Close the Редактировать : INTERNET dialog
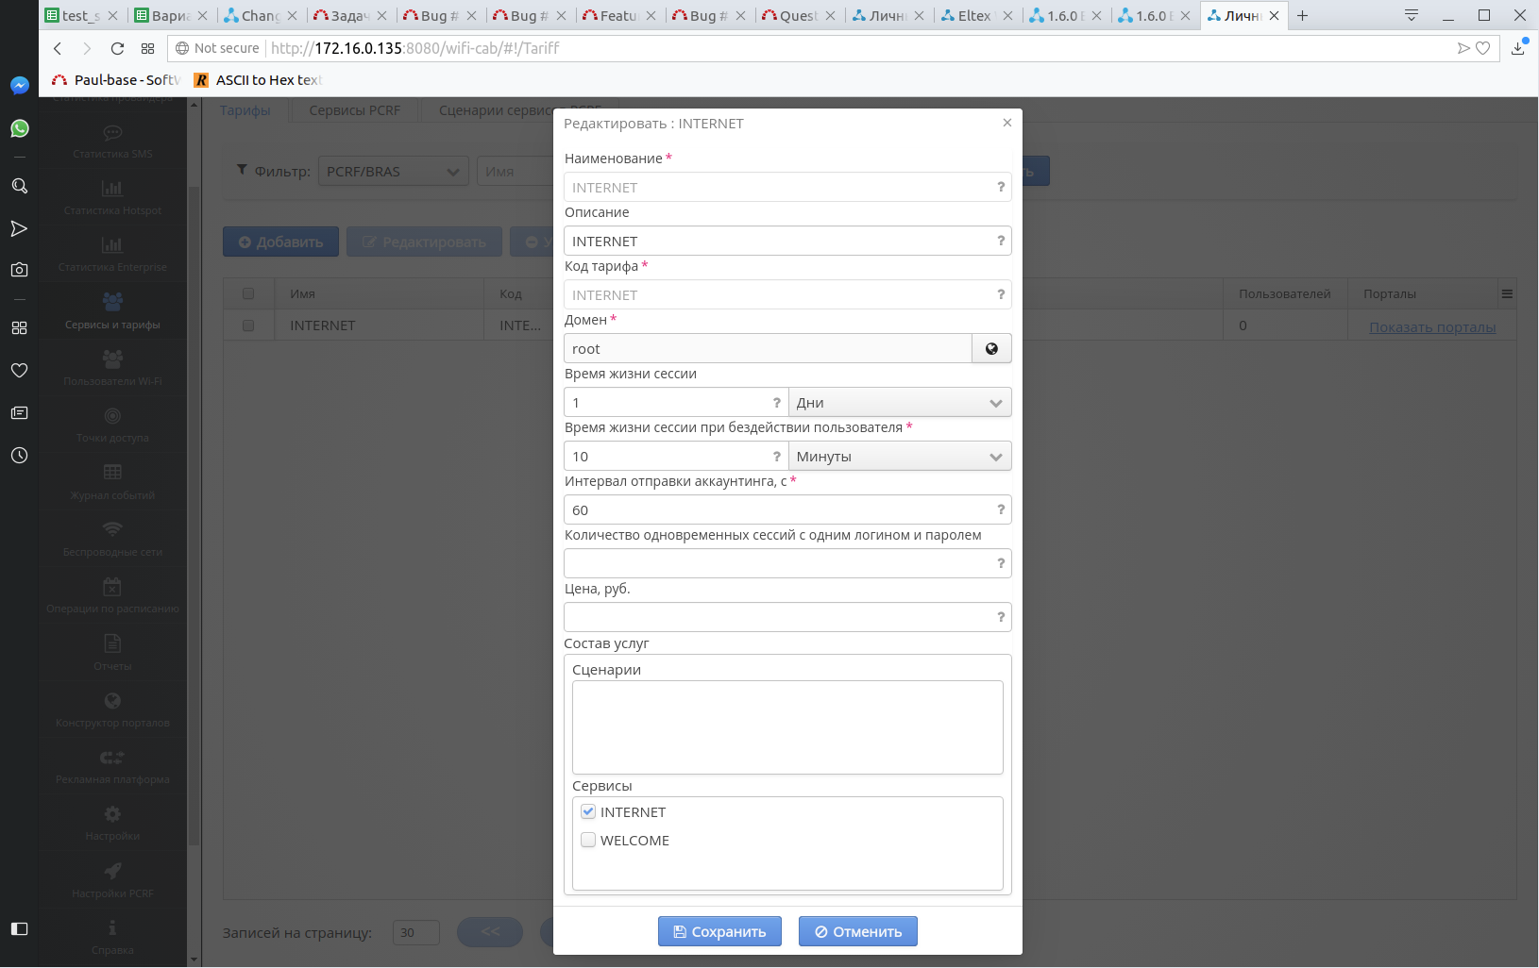 (1007, 123)
